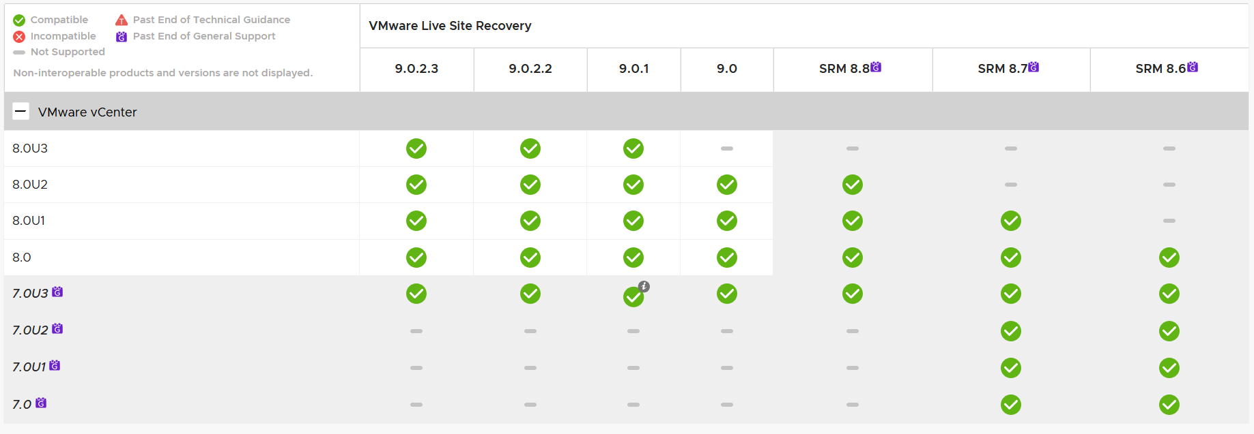Select the 9.0.2.2 version column header

pos(530,69)
